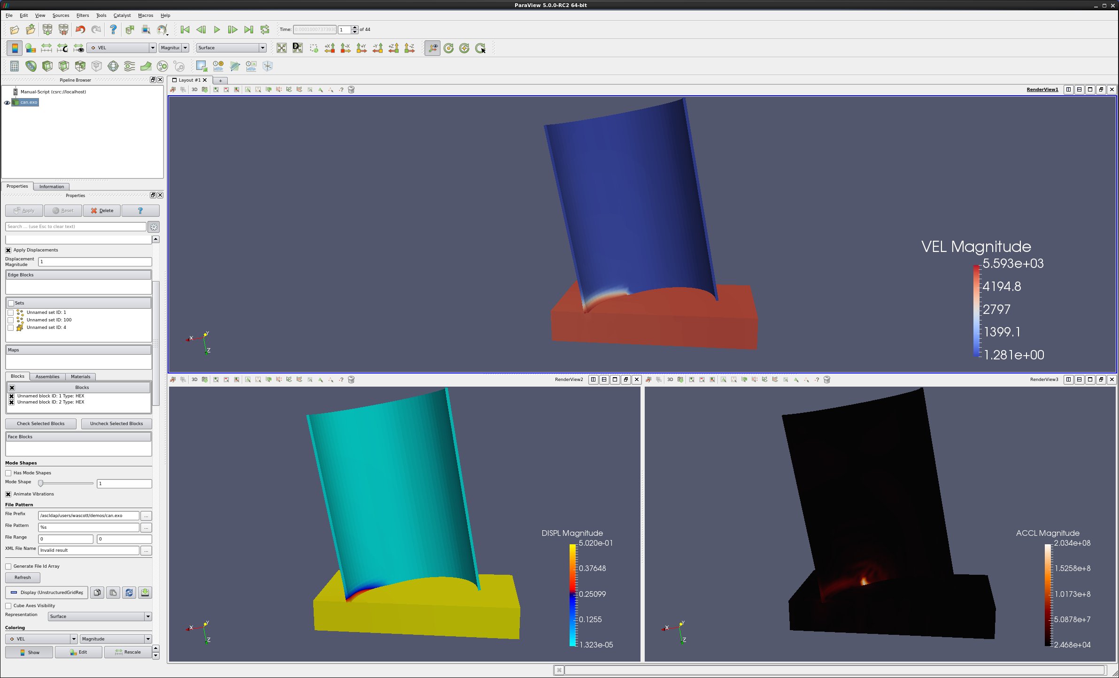Play the animation
This screenshot has height=678, width=1119.
(217, 30)
